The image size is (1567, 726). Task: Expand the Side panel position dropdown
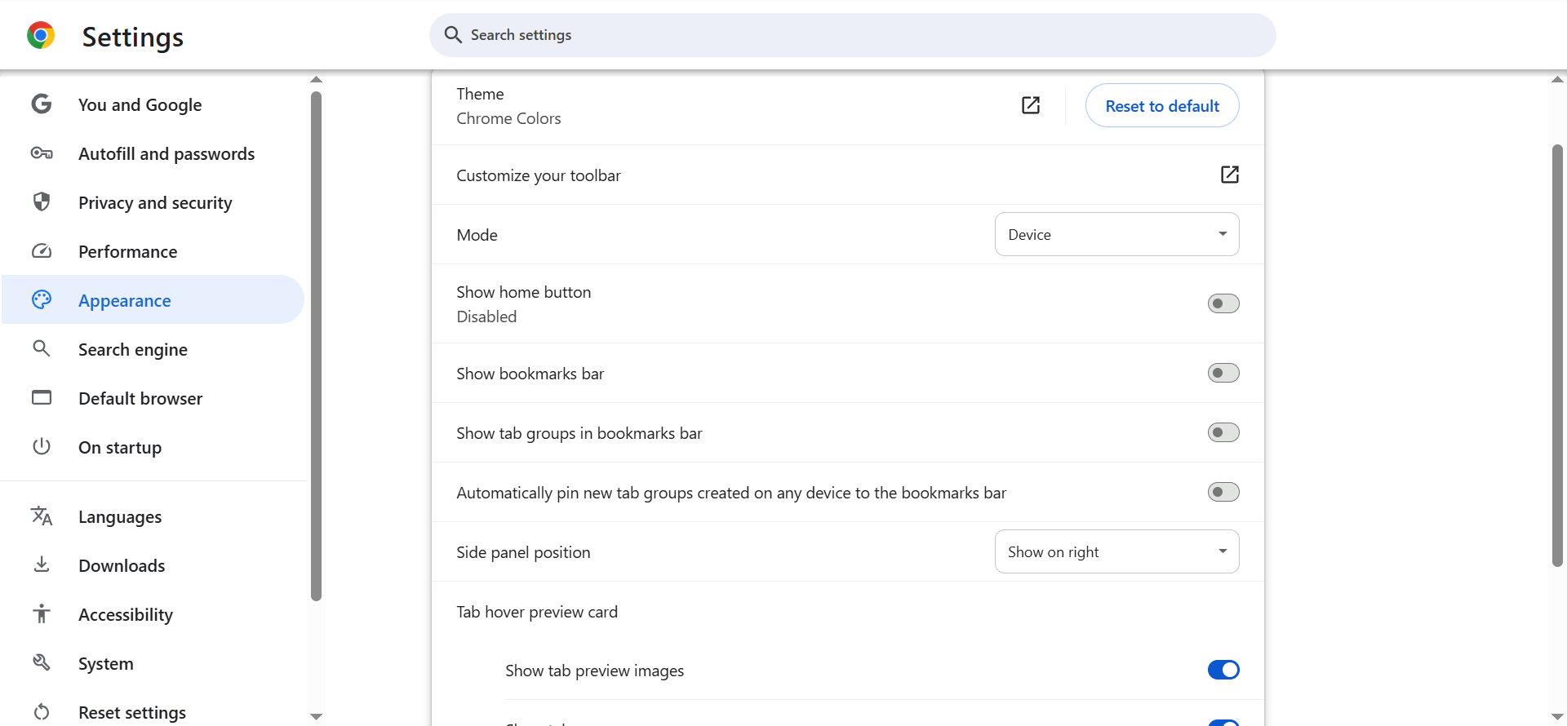1116,551
